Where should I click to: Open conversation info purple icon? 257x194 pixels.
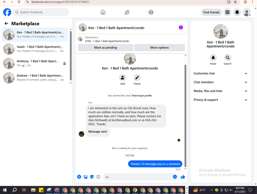point(181,28)
